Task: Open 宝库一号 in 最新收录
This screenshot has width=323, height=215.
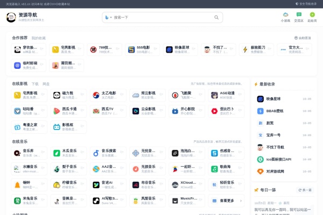Action: 284,135
